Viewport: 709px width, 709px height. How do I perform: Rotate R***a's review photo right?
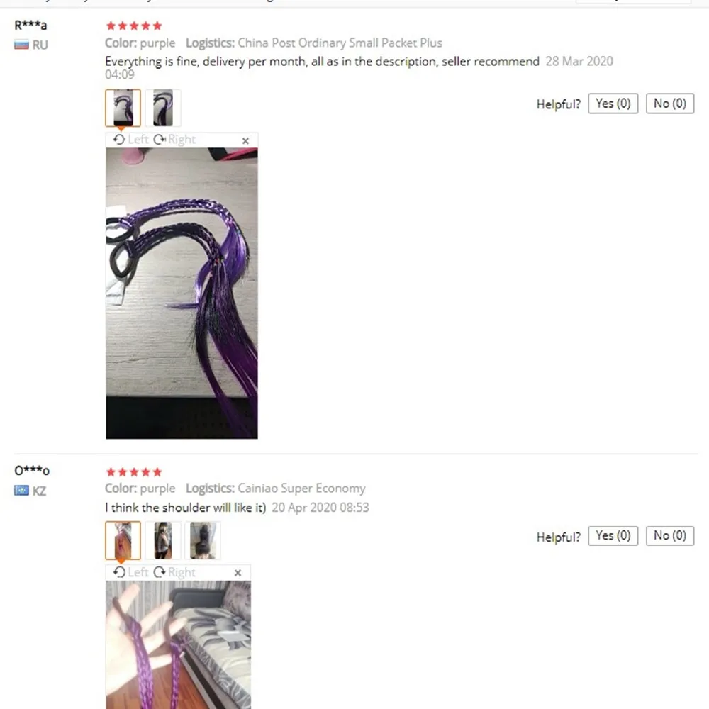tap(174, 140)
